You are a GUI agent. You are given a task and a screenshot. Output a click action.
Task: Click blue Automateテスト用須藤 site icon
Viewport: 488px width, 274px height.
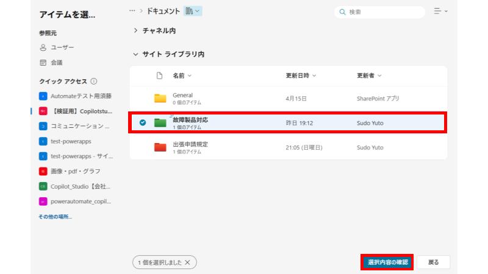click(43, 96)
